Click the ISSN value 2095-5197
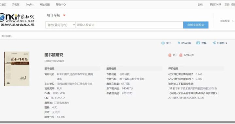235x124 pixels. [59, 93]
